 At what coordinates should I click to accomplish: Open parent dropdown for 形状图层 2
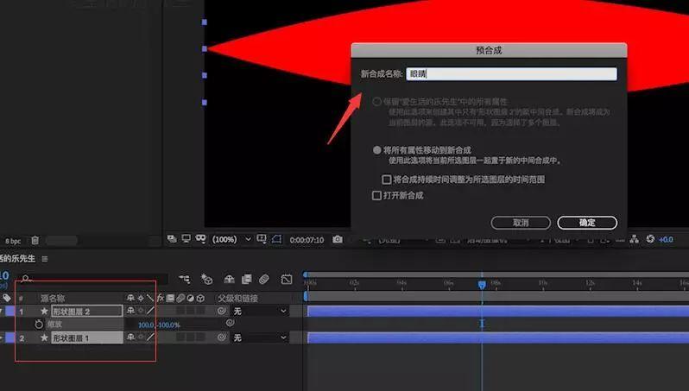pos(260,311)
